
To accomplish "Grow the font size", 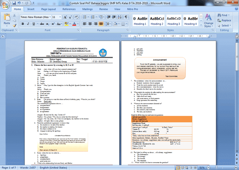I will tap(65, 17).
